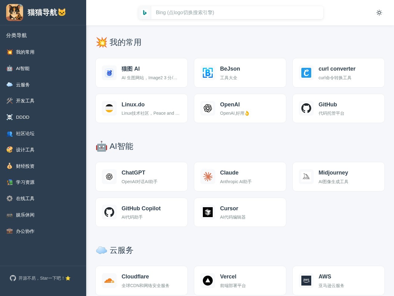Click the calico cat logo image
Viewport: 394px width, 296px height.
(14, 12)
